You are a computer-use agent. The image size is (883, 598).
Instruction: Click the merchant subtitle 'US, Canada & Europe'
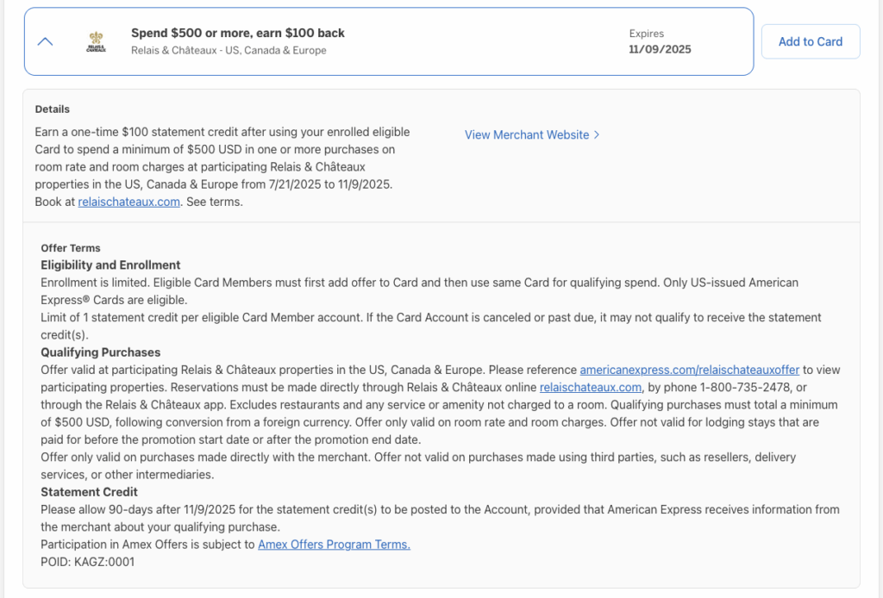coord(229,50)
